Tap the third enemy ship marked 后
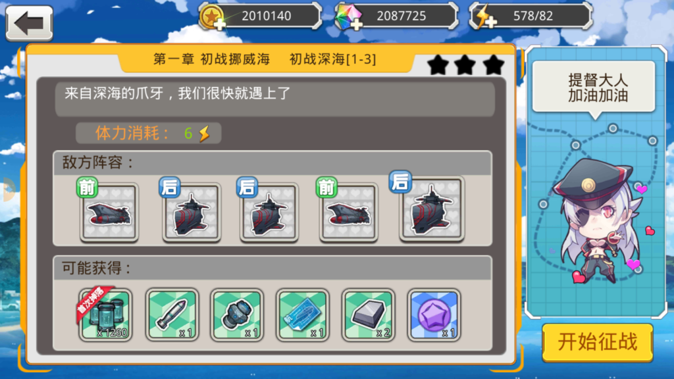This screenshot has width=674, height=379. pyautogui.click(x=269, y=213)
